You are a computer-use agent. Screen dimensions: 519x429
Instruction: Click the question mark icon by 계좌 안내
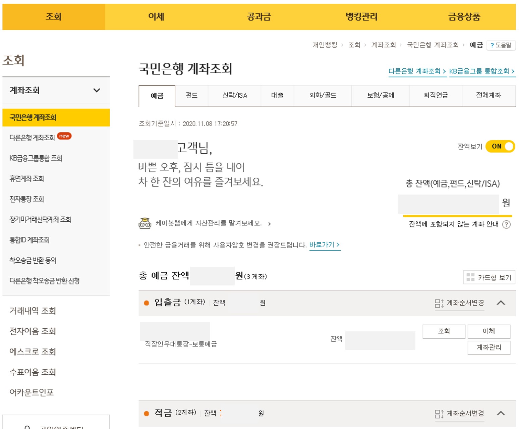click(x=507, y=224)
